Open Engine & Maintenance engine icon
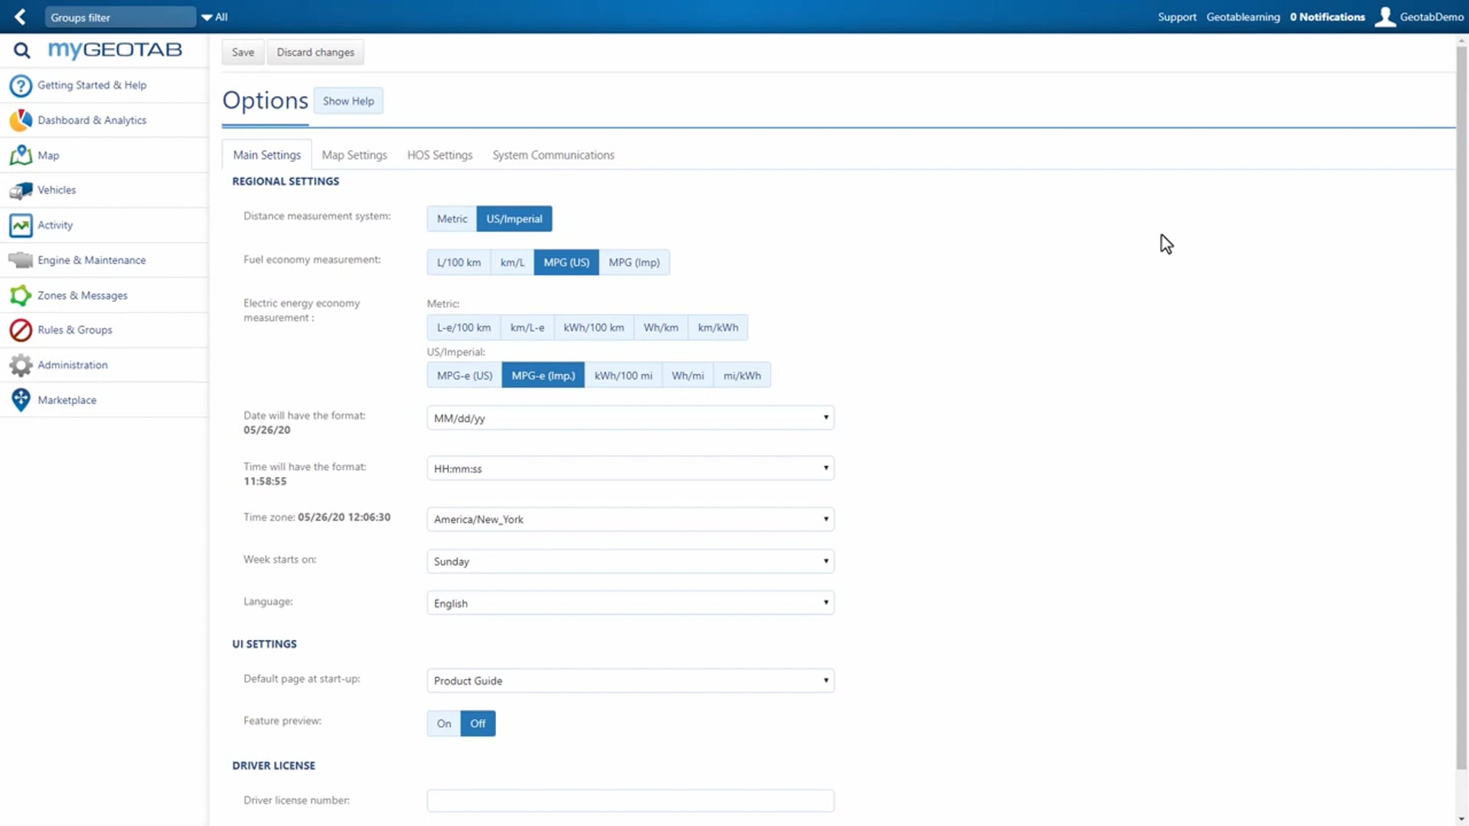Image resolution: width=1469 pixels, height=826 pixels. pyautogui.click(x=21, y=260)
